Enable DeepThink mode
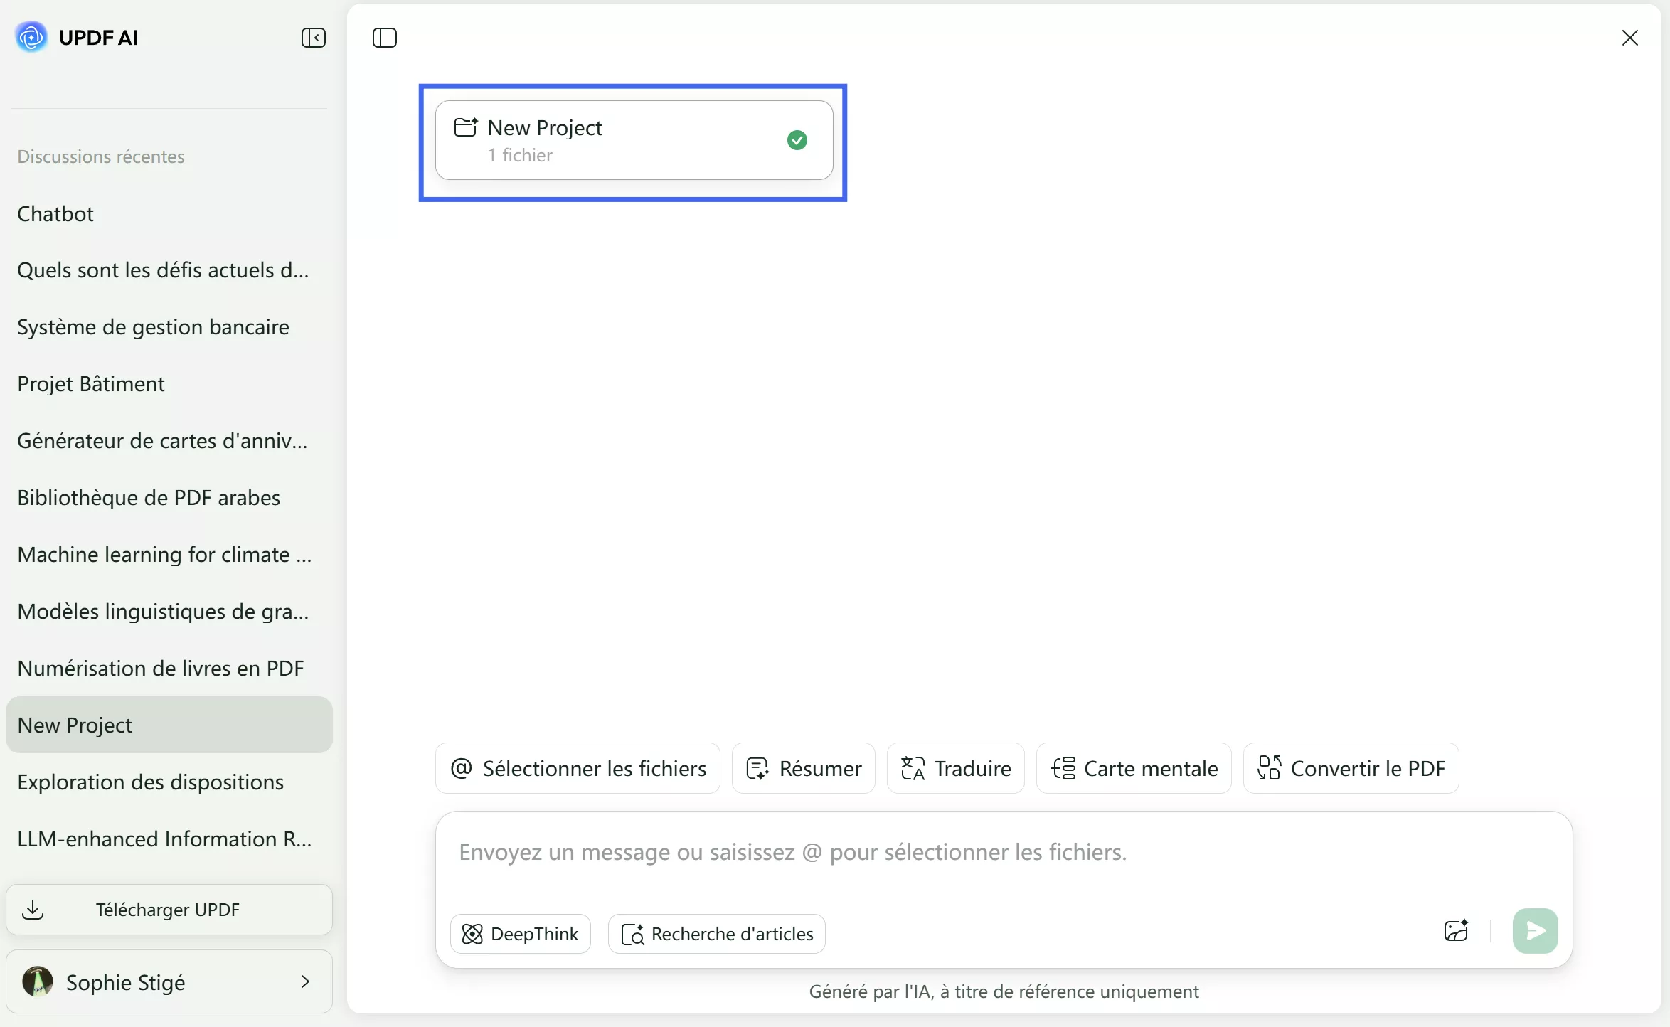 click(x=521, y=934)
